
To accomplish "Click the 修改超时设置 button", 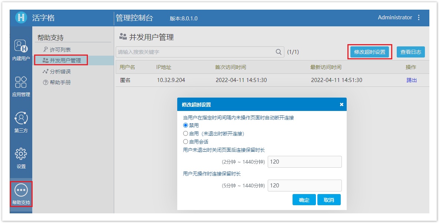I will click(370, 52).
